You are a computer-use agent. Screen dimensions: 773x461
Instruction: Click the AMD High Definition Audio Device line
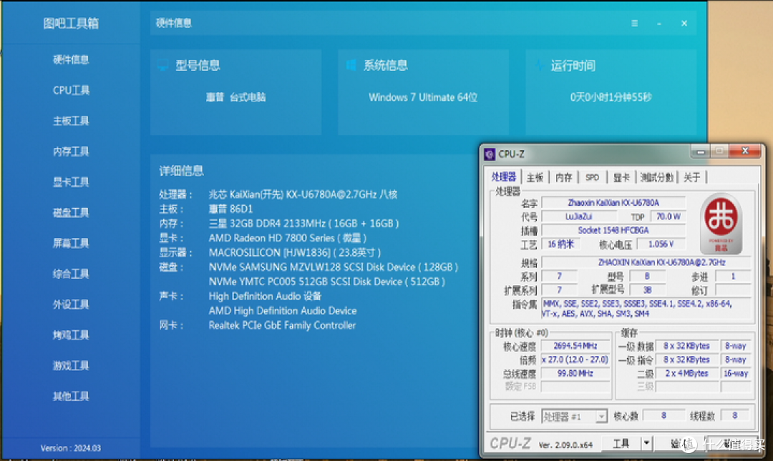coord(283,311)
